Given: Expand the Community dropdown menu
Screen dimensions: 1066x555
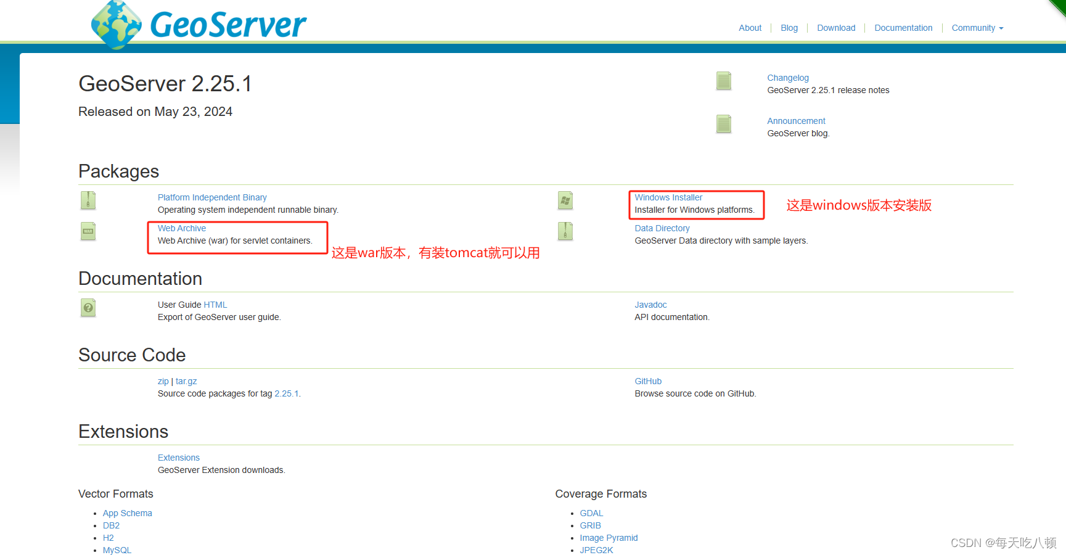Looking at the screenshot, I should (x=977, y=28).
